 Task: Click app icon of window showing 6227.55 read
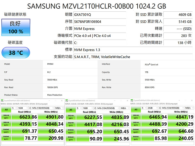pos(67,100)
